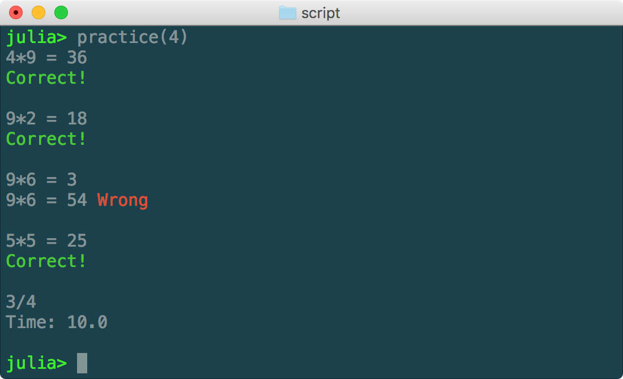Click "Correct!" below the 4*9 answer
The height and width of the screenshot is (379, 623).
tap(46, 78)
